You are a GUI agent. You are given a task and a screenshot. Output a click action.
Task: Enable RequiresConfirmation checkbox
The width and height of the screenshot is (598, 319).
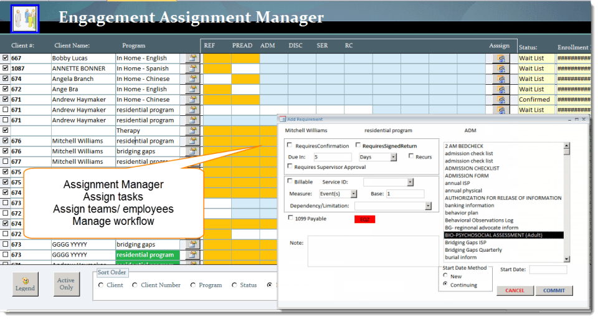tap(290, 145)
